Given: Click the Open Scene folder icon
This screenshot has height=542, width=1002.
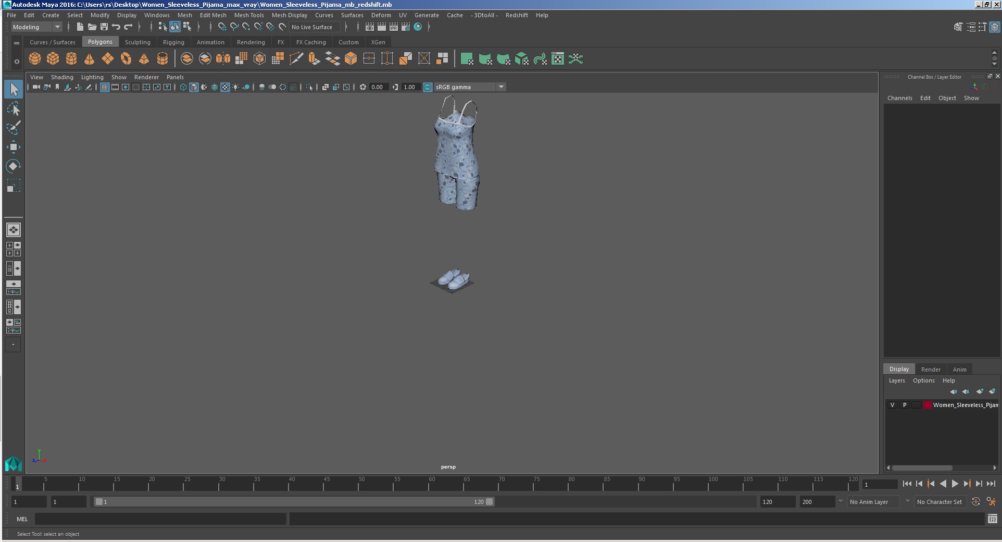Looking at the screenshot, I should click(x=92, y=27).
